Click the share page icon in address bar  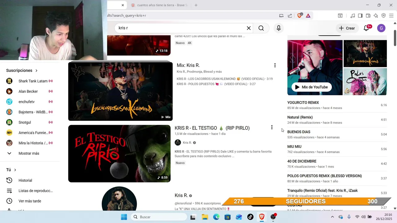pyautogui.click(x=290, y=15)
